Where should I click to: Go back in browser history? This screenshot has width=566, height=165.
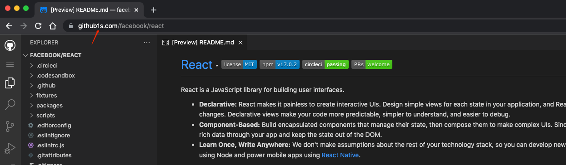(x=9, y=26)
